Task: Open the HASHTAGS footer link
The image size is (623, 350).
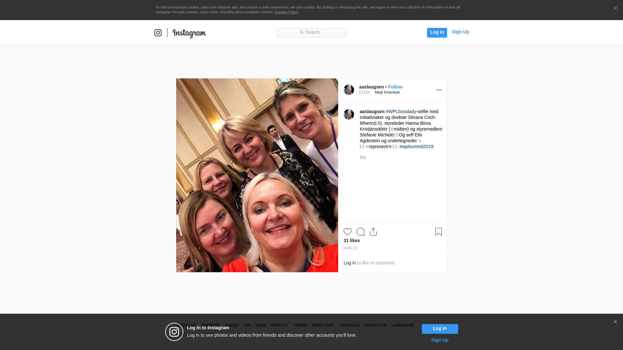Action: [375, 325]
